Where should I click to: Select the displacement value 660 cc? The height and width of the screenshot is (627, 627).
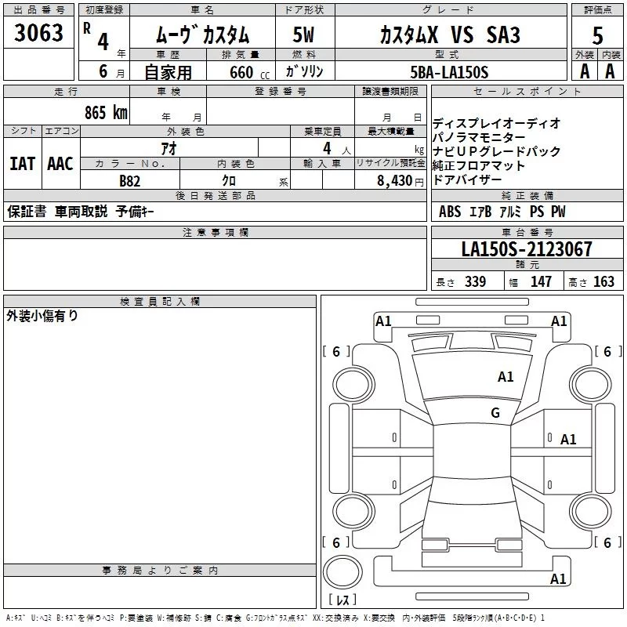pyautogui.click(x=249, y=72)
